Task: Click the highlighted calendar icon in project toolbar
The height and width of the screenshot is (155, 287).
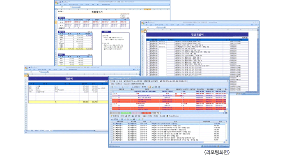Action: pyautogui.click(x=150, y=87)
